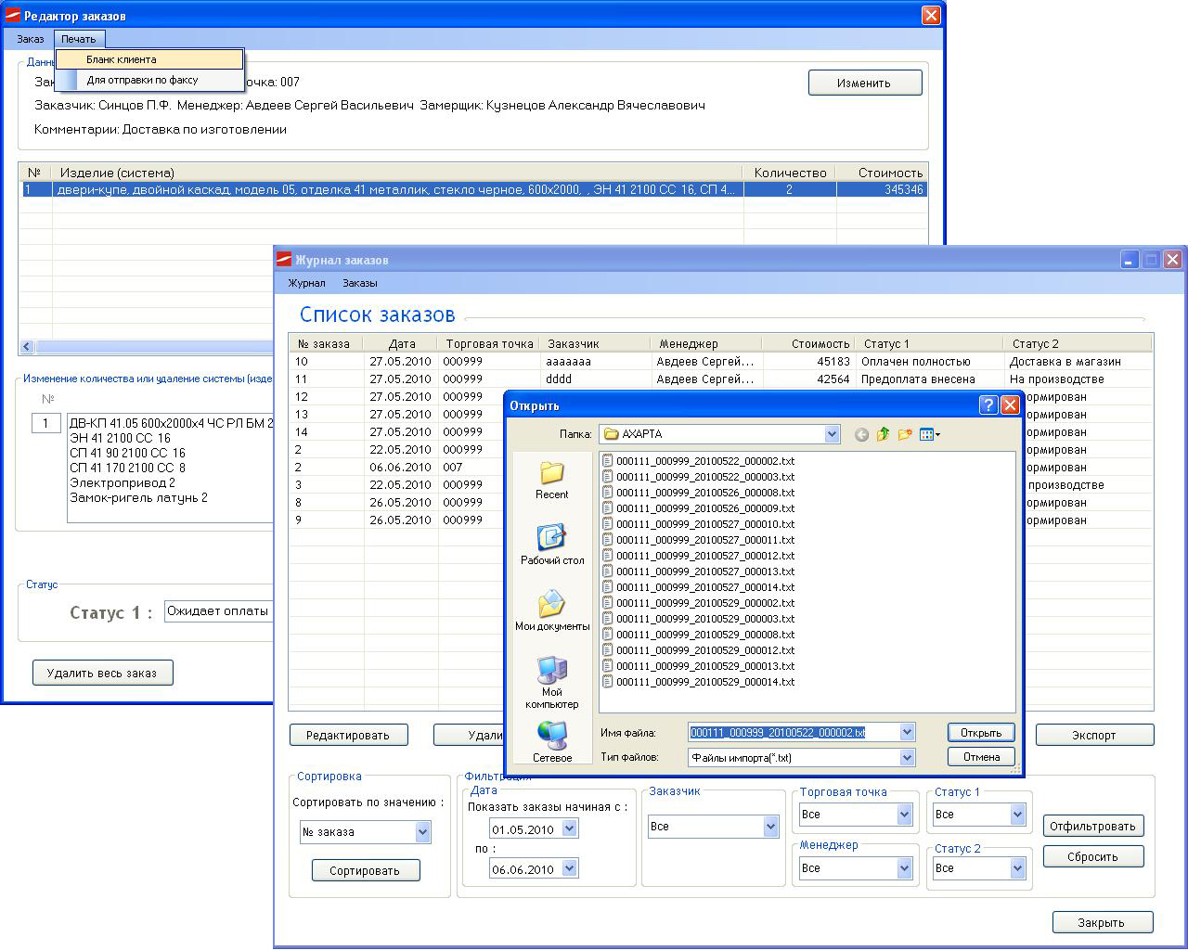Open the Статус 1 filter dropdown
This screenshot has height=950, width=1188.
click(1017, 815)
